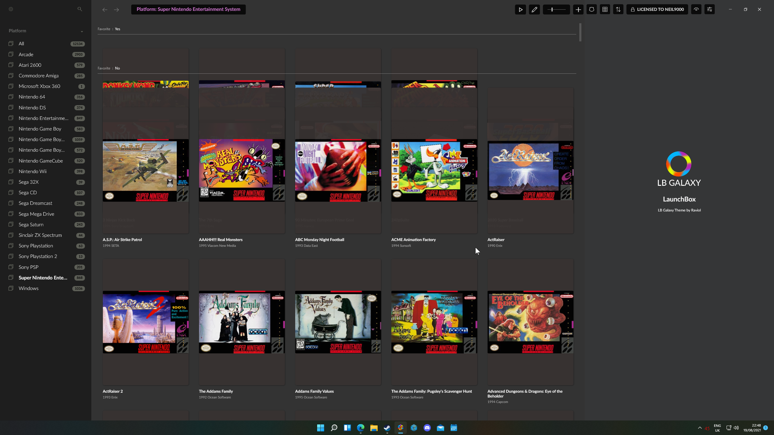Image resolution: width=774 pixels, height=435 pixels.
Task: Collapse the Favorite: No group header
Action: [109, 68]
